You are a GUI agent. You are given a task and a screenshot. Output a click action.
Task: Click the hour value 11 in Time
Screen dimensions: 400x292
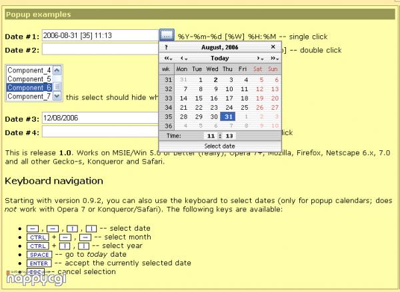[x=212, y=136]
